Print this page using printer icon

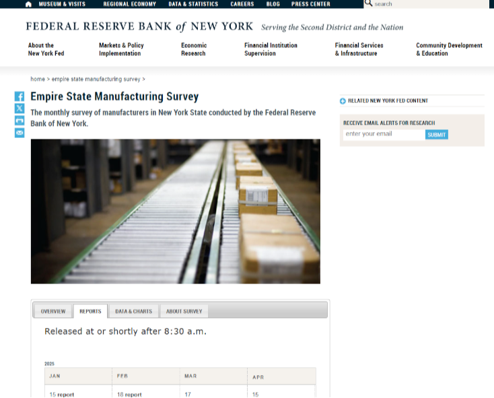click(x=20, y=121)
